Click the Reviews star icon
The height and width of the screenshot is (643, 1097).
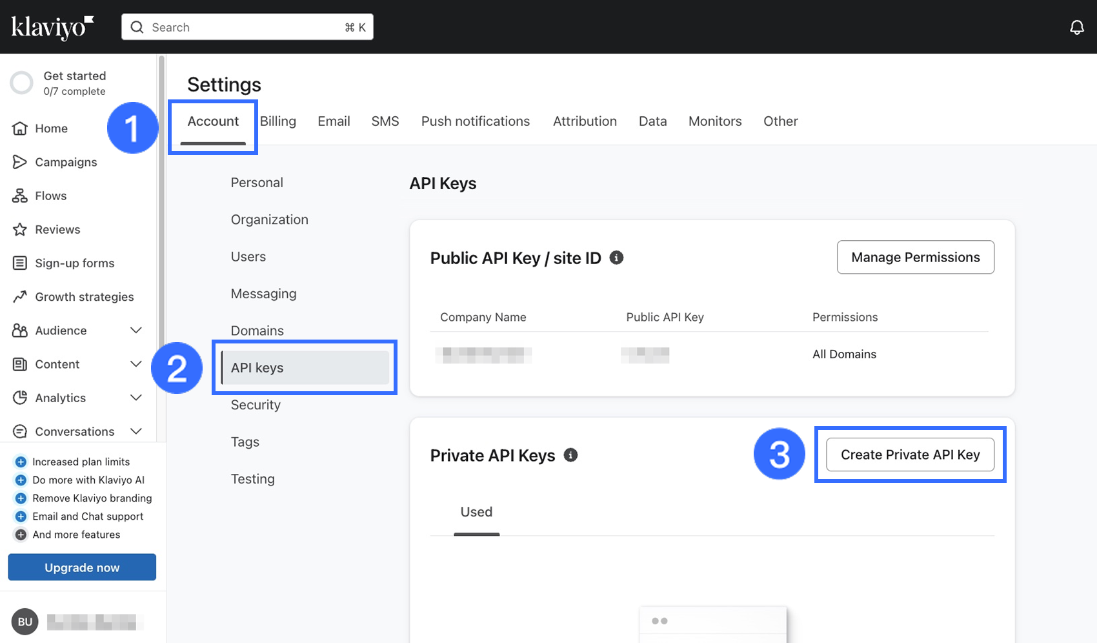(20, 229)
